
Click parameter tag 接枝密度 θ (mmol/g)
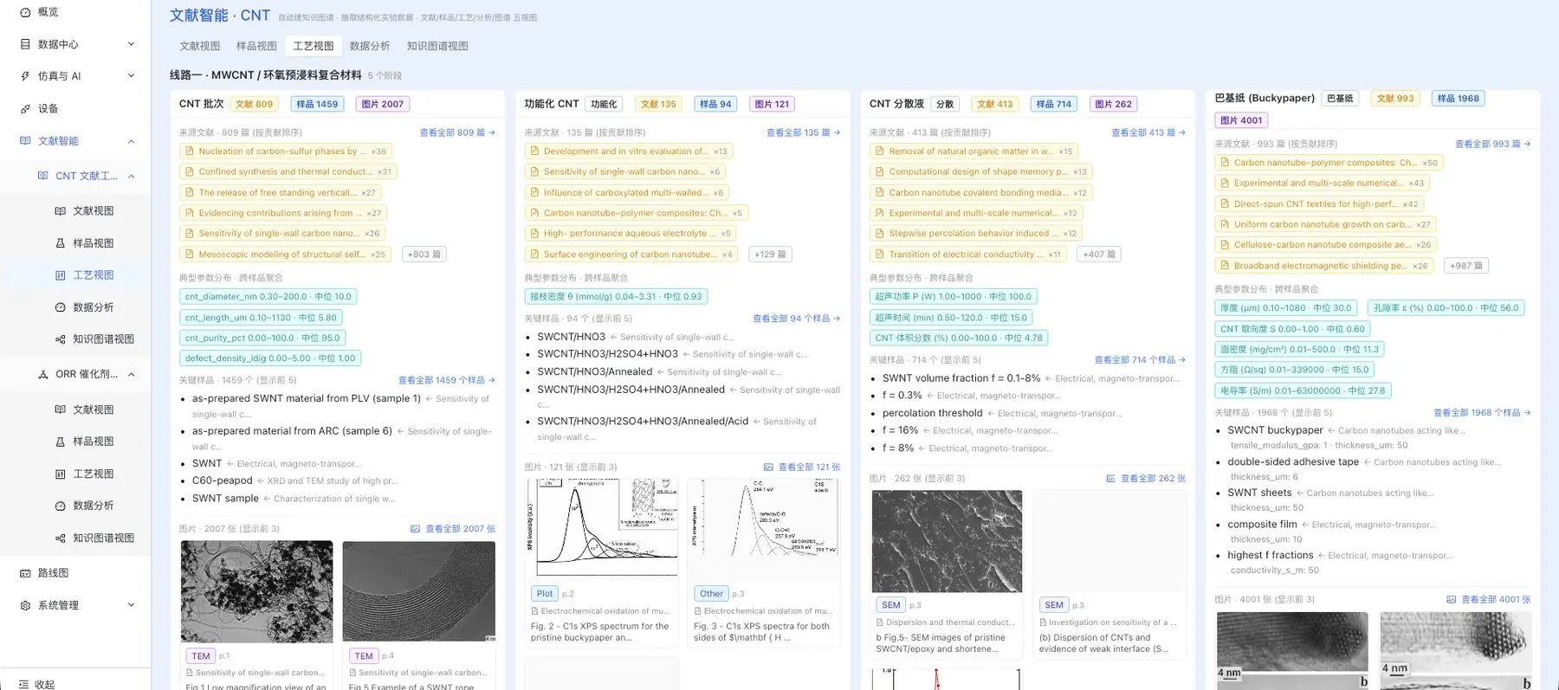pyautogui.click(x=616, y=297)
